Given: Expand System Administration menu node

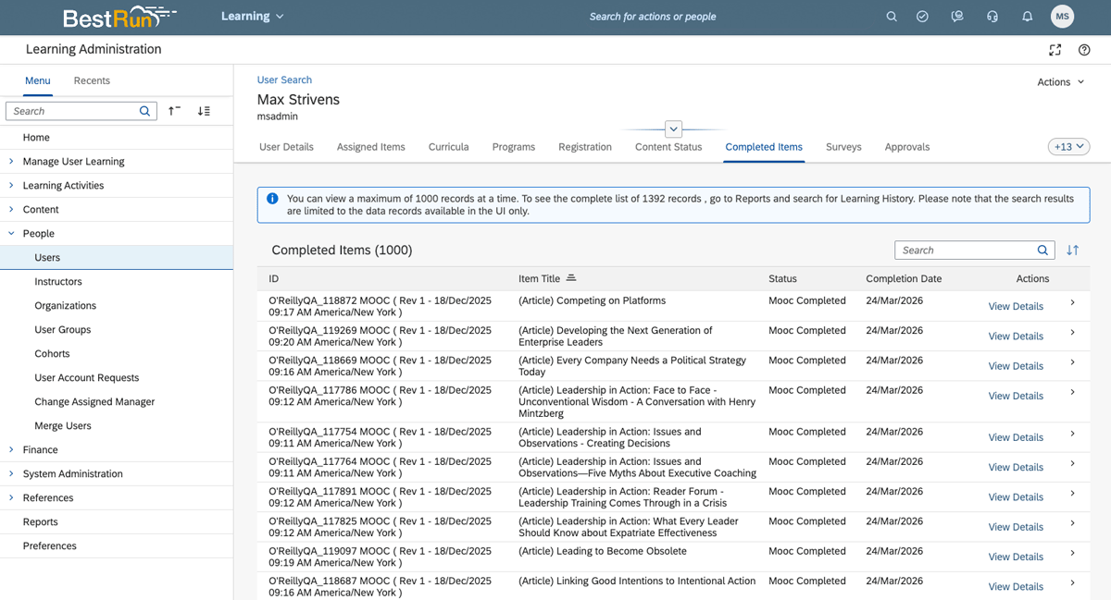Looking at the screenshot, I should coord(11,473).
